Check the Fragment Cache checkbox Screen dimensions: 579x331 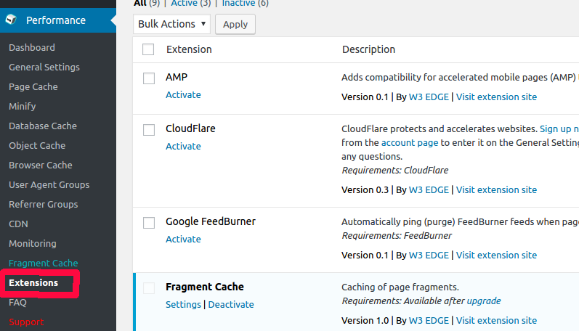(x=149, y=288)
